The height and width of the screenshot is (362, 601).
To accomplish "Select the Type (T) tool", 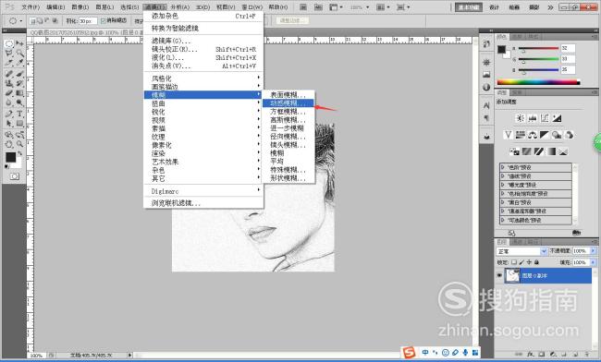I will coord(19,114).
